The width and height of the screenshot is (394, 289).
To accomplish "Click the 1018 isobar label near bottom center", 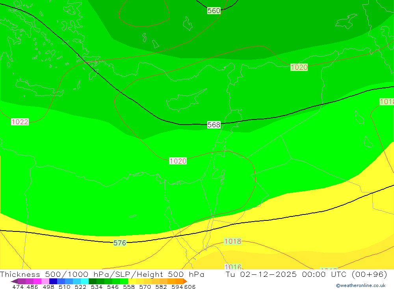I will coord(233,241).
